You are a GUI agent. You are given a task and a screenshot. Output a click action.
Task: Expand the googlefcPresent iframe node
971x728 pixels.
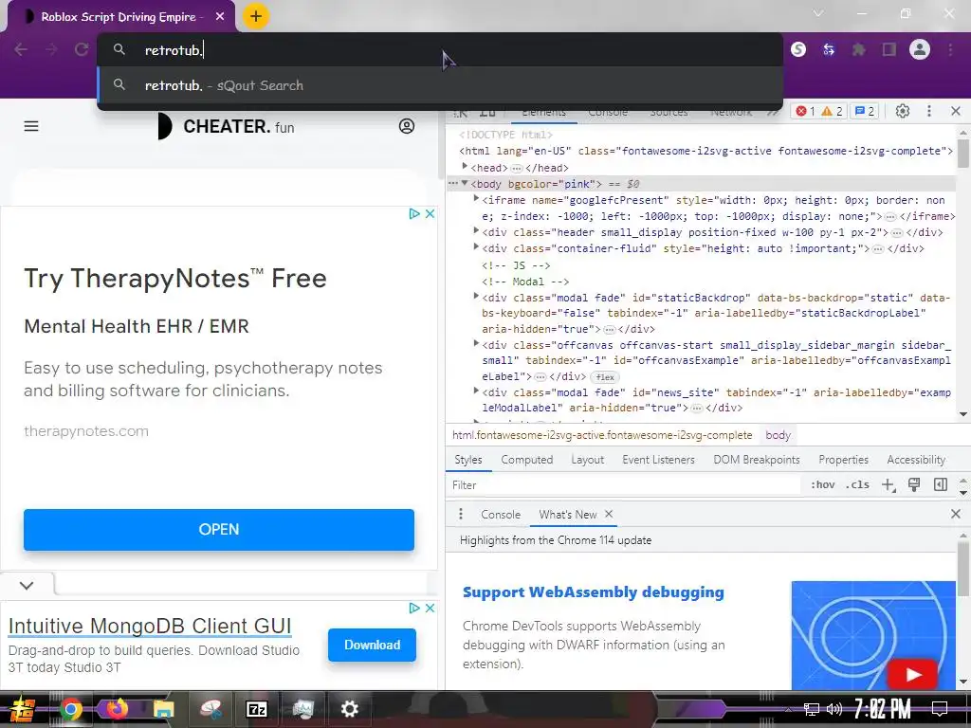(476, 199)
